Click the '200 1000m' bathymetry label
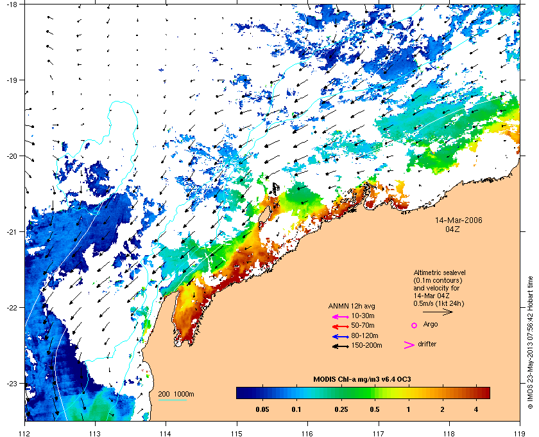The width and height of the screenshot is (539, 437). point(176,395)
